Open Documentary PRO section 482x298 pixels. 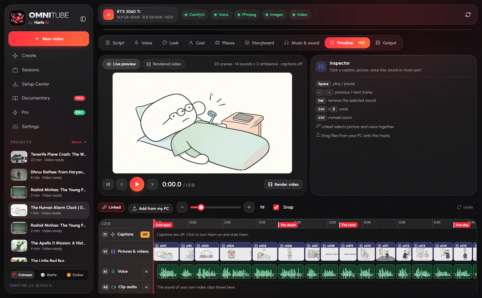click(49, 98)
